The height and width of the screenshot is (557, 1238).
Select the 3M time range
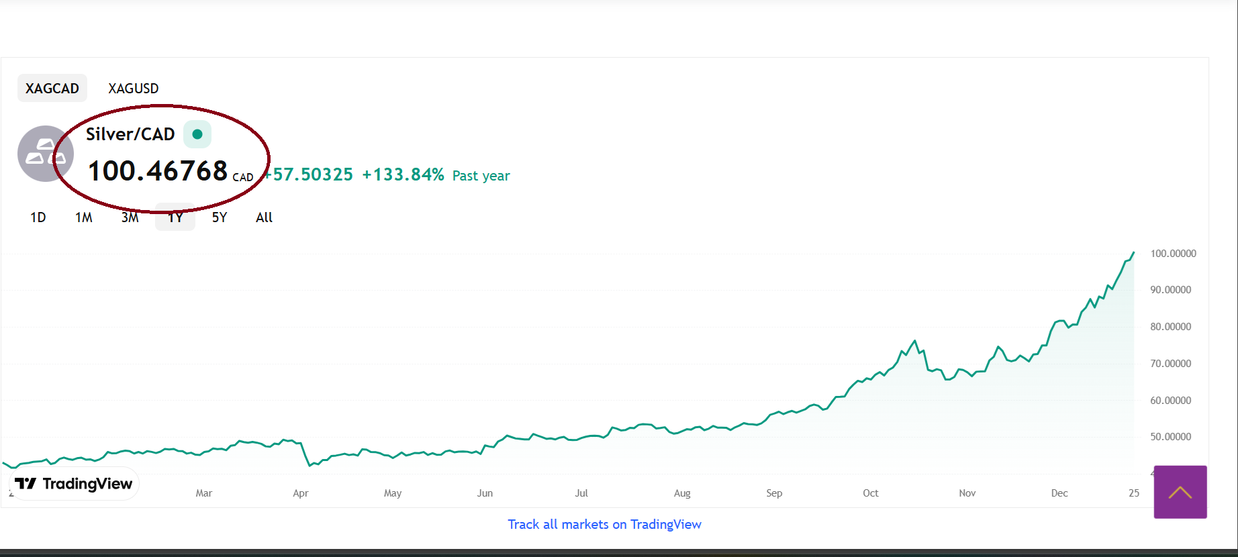[x=130, y=217]
